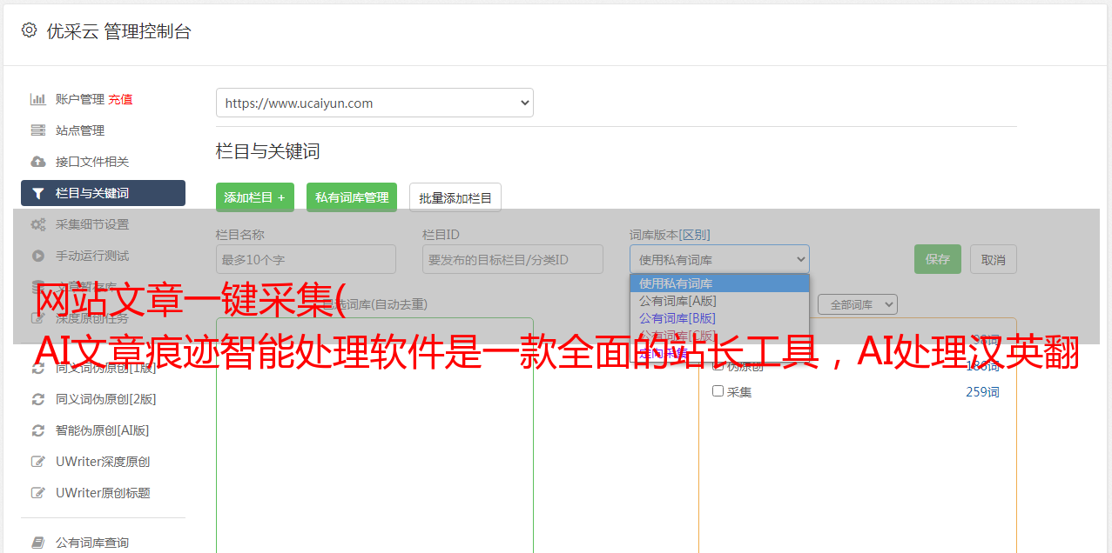This screenshot has height=553, width=1112.
Task: Click the edit icon for UWriter深度原创
Action: point(38,462)
